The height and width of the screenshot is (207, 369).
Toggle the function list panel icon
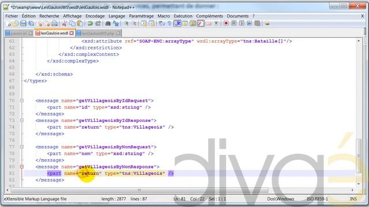pos(201,23)
